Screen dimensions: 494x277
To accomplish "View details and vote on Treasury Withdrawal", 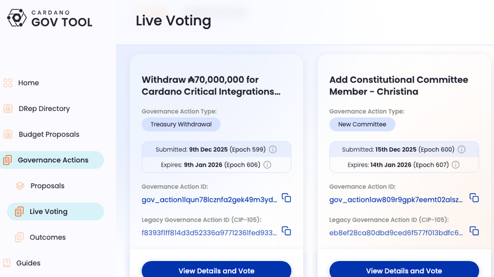I will [216, 270].
